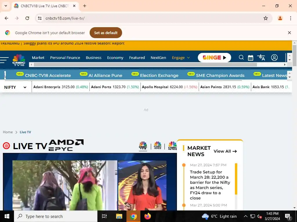Click Axis Bank stock ticker

click(271, 87)
